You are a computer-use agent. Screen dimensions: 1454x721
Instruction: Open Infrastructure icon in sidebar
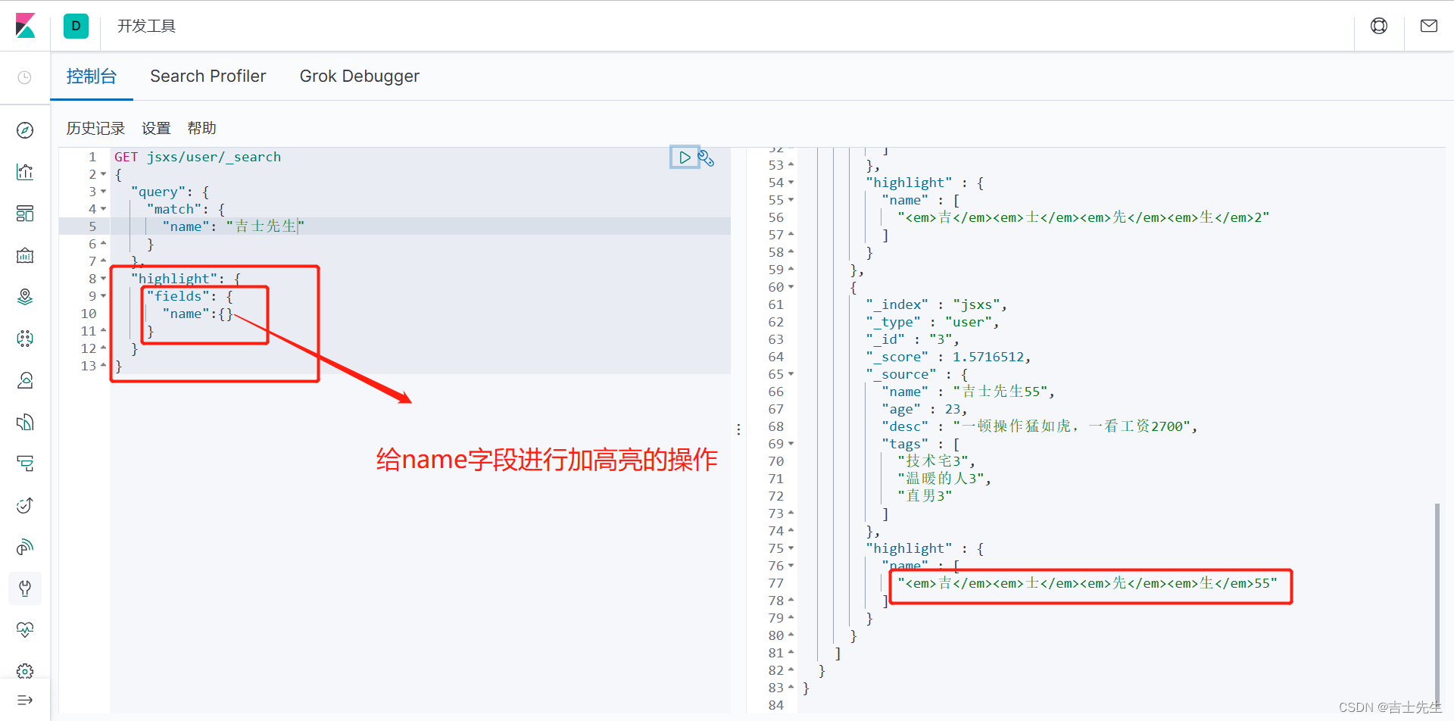pos(25,380)
